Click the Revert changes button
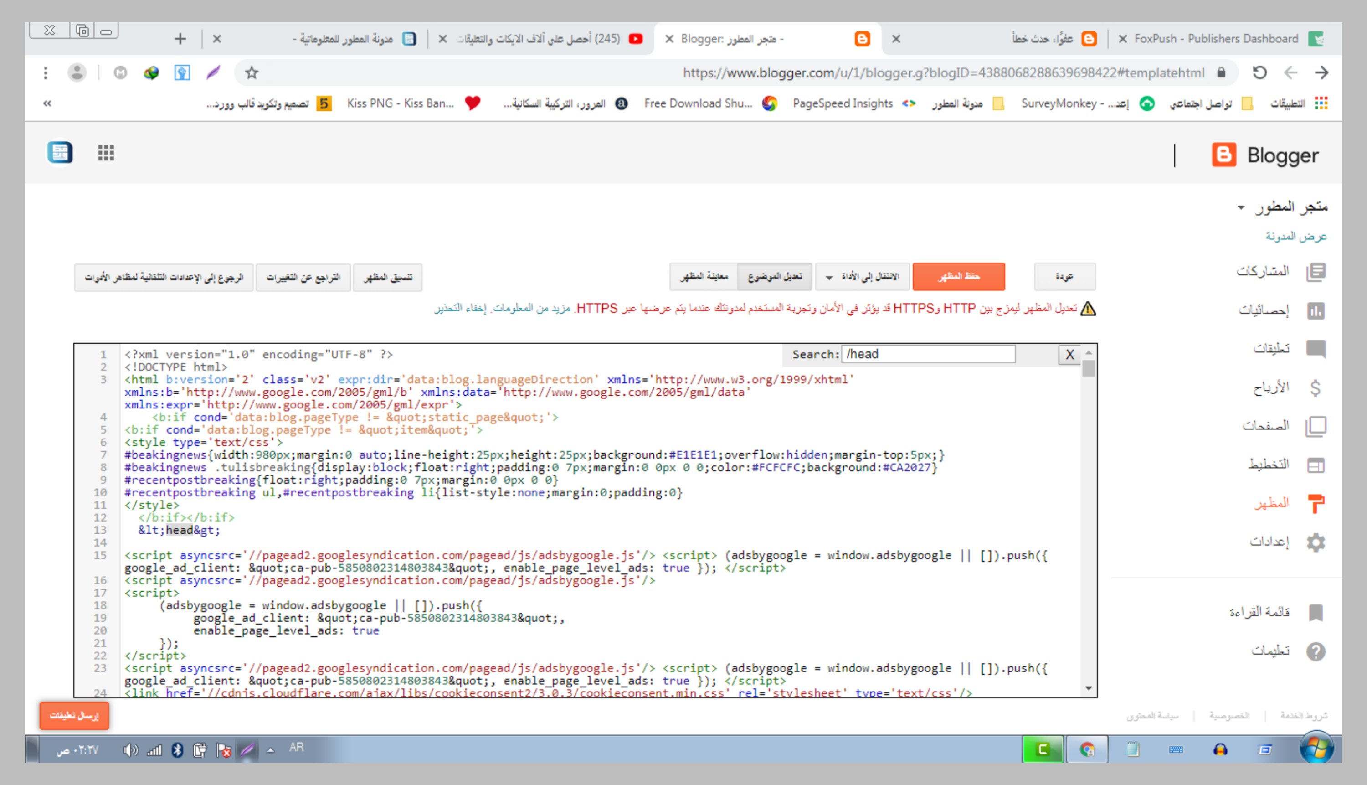The width and height of the screenshot is (1367, 785). [303, 277]
